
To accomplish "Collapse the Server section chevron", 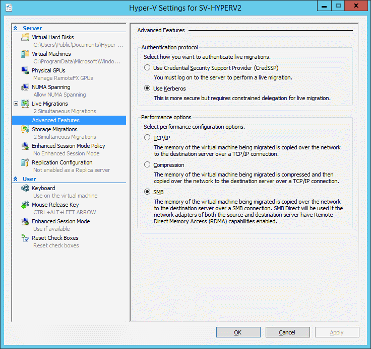I will tap(16, 28).
